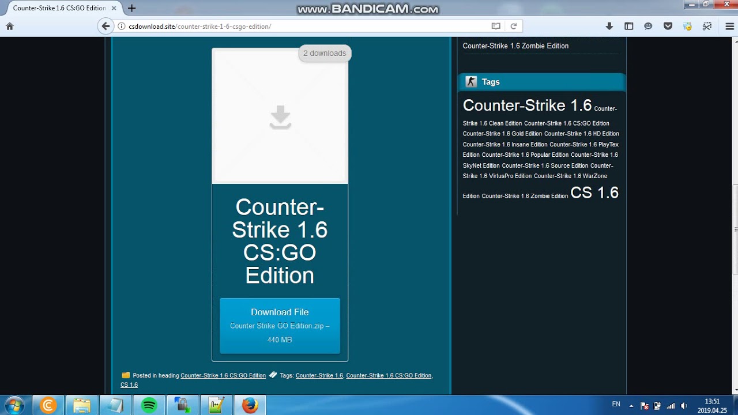Open Counter-Strike 1.6 CS:GO Edition tag in cloud

coord(567,123)
